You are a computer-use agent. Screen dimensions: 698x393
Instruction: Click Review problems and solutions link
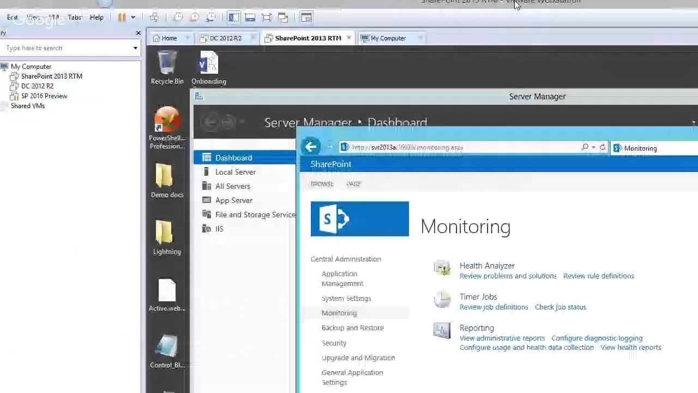pos(508,276)
